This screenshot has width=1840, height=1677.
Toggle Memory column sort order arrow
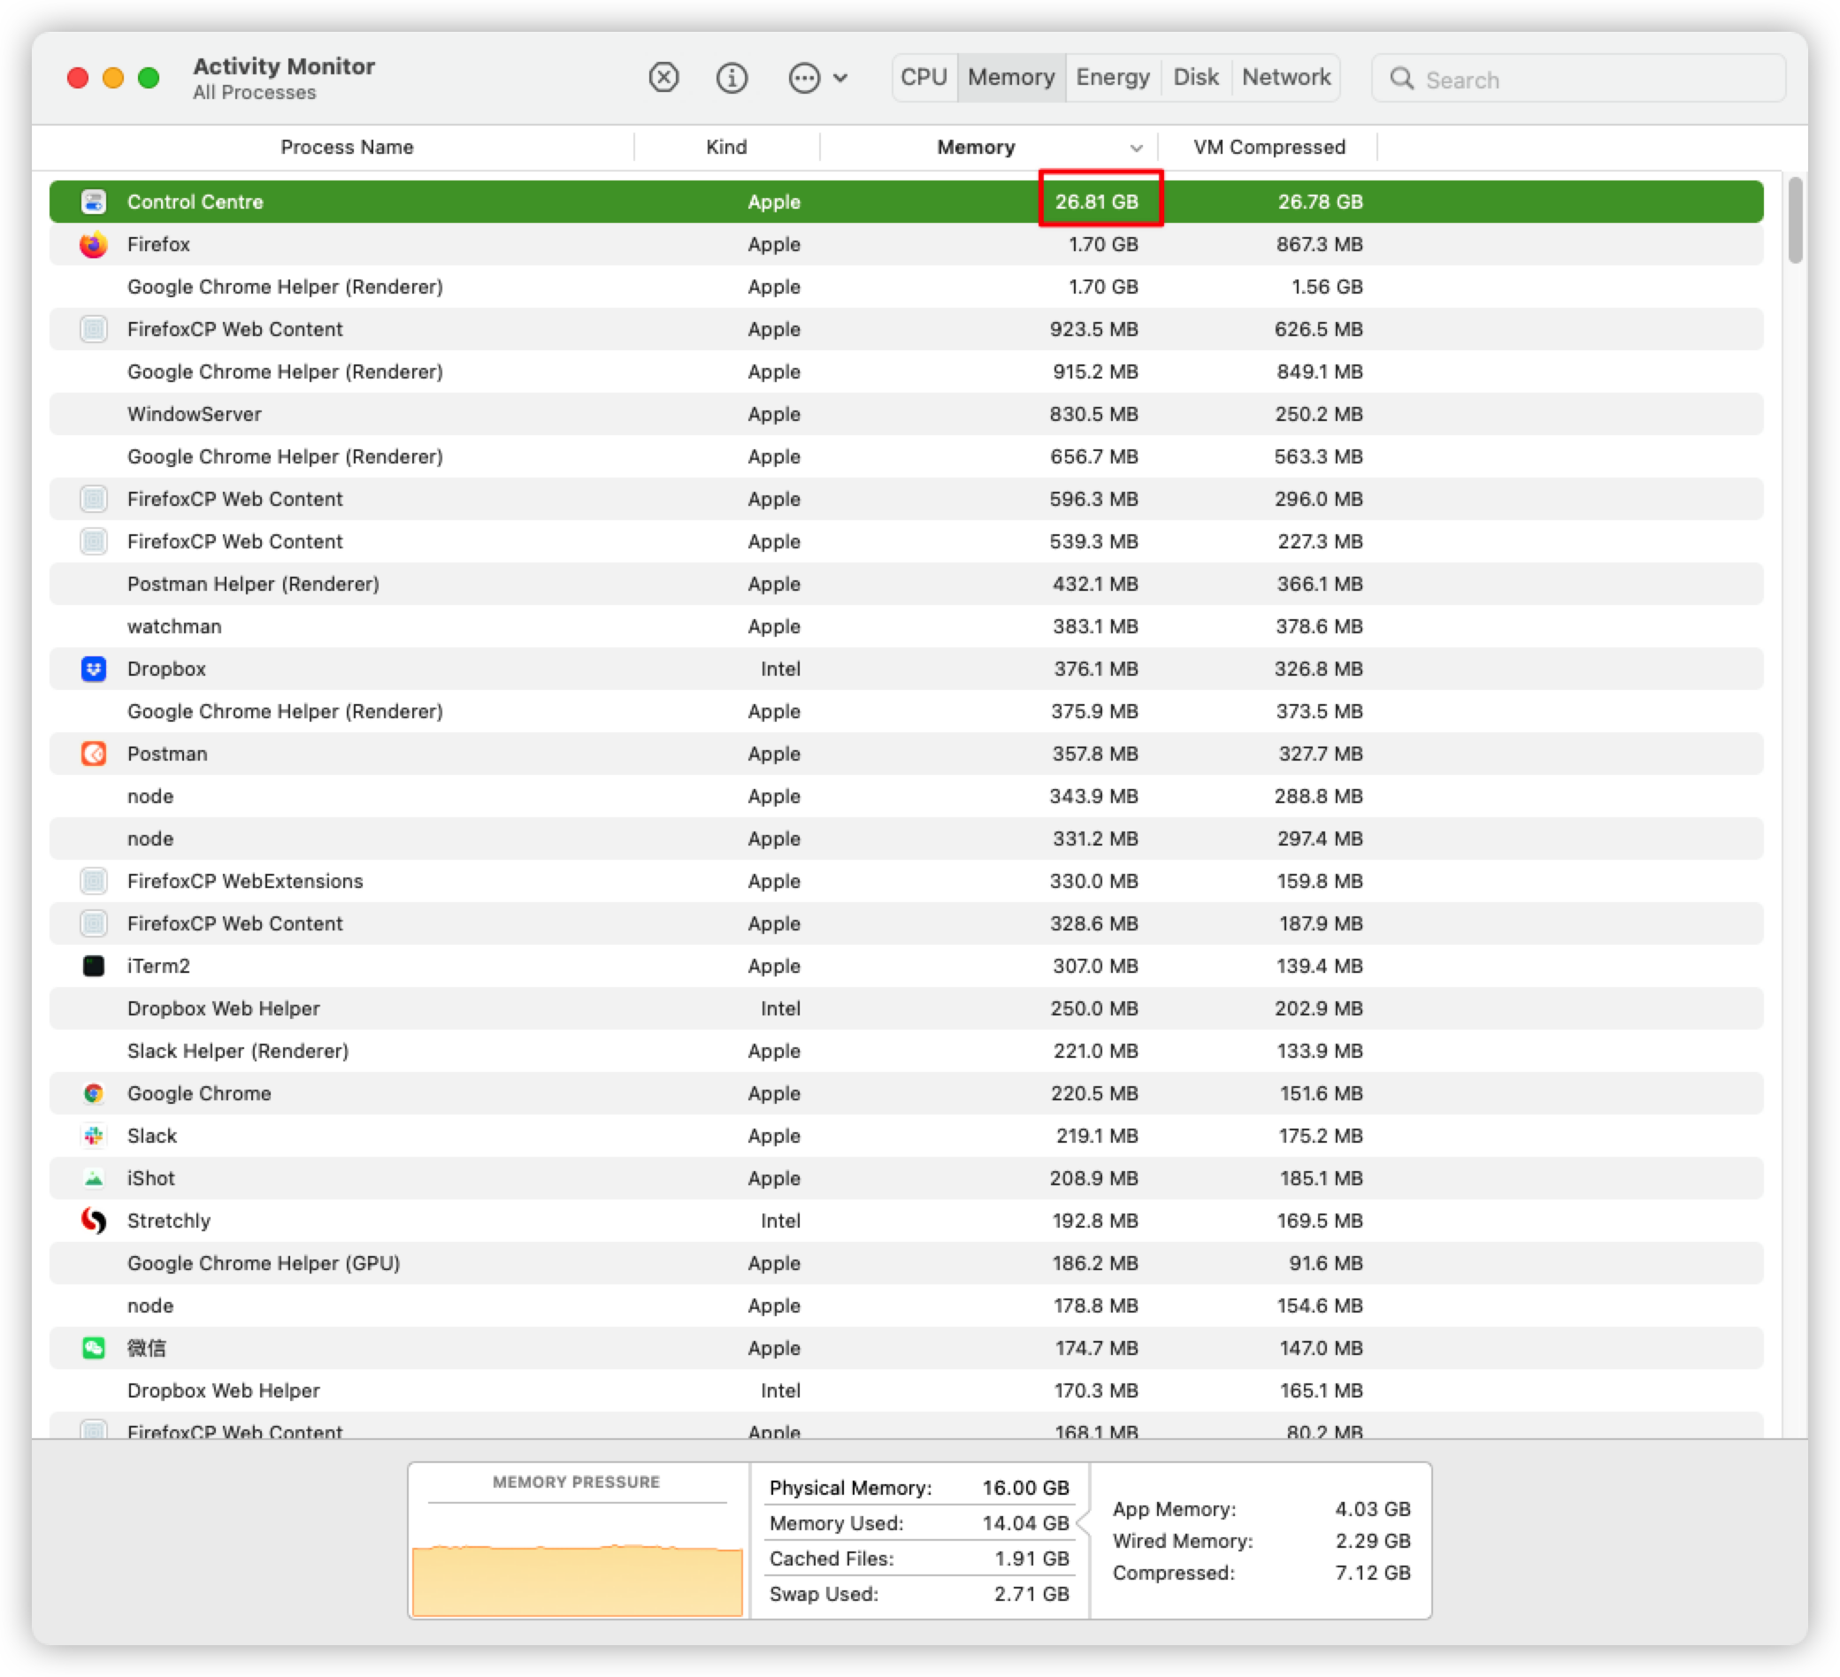tap(1135, 148)
